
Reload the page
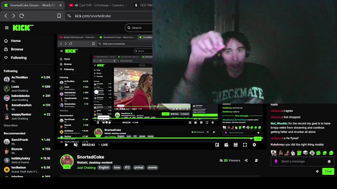[22, 16]
